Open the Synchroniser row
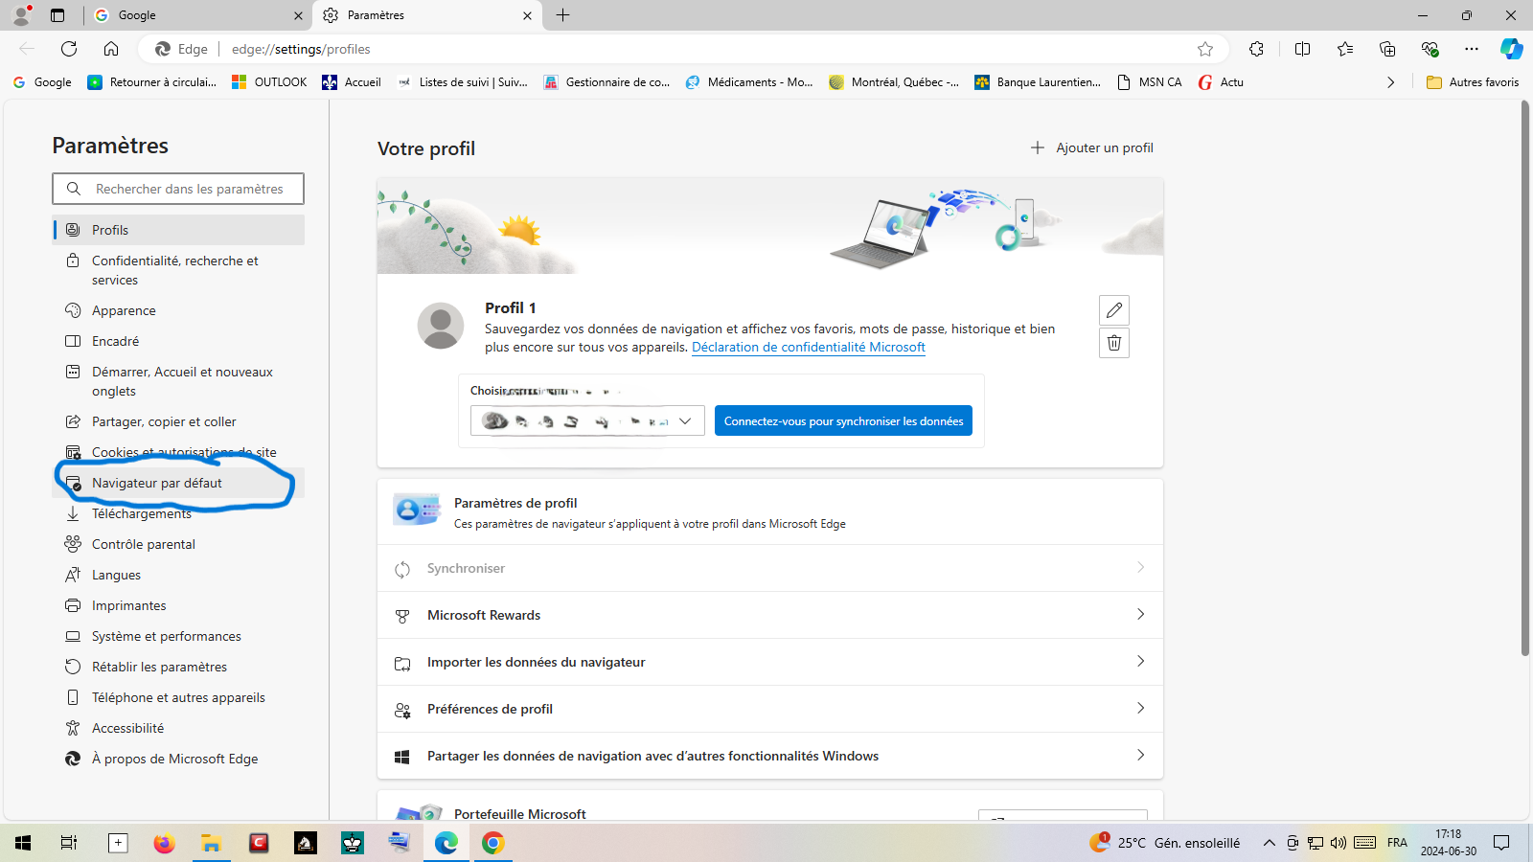Image resolution: width=1533 pixels, height=862 pixels. (770, 568)
